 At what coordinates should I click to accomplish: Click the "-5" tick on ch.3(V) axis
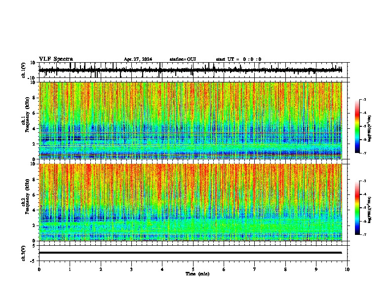pos(33,261)
